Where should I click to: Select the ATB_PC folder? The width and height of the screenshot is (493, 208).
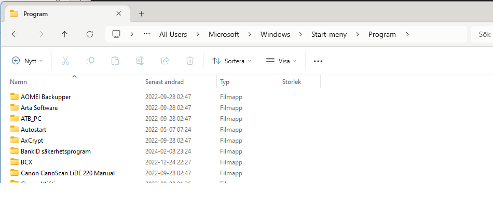point(31,119)
